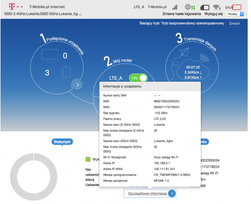This screenshot has width=251, height=204.
Task: Click IP address 192.168.0.1
Action: click(x=162, y=163)
